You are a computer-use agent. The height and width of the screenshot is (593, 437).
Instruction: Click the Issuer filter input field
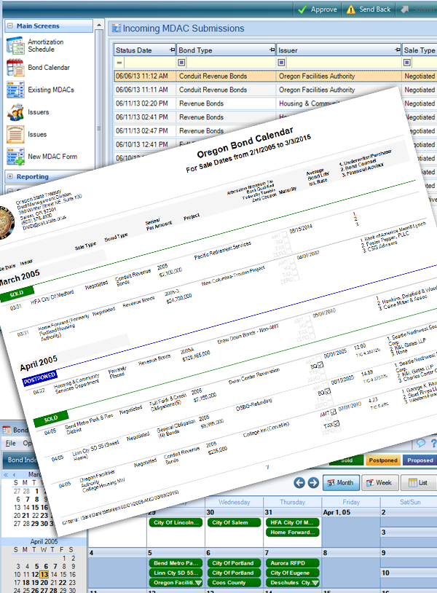[343, 63]
